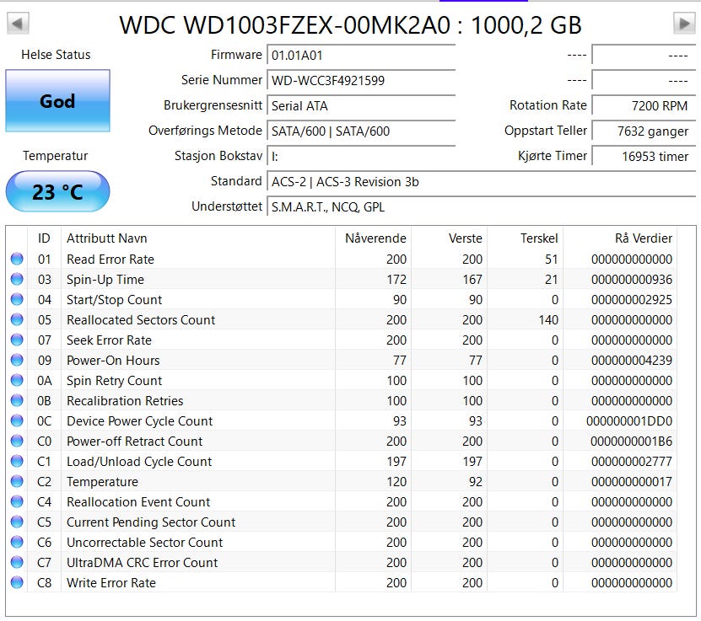Click the Verste column header
Viewport: 701px width, 621px height.
450,238
